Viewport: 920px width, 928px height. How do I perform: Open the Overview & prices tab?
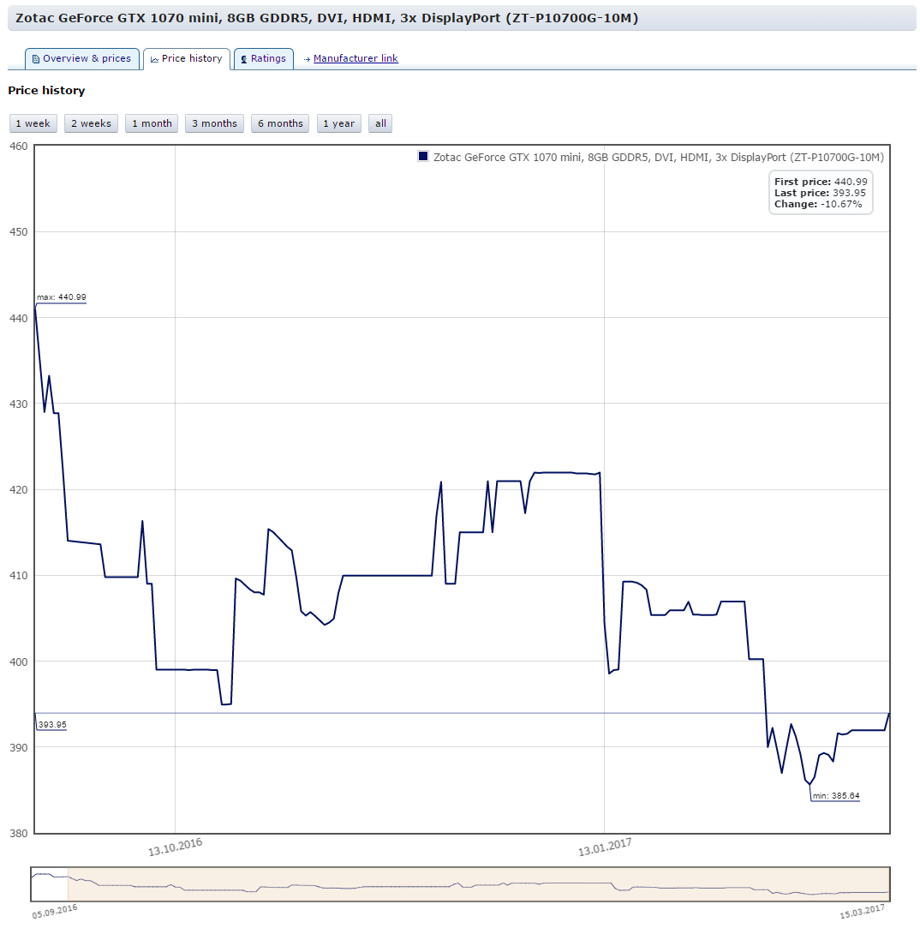point(82,58)
